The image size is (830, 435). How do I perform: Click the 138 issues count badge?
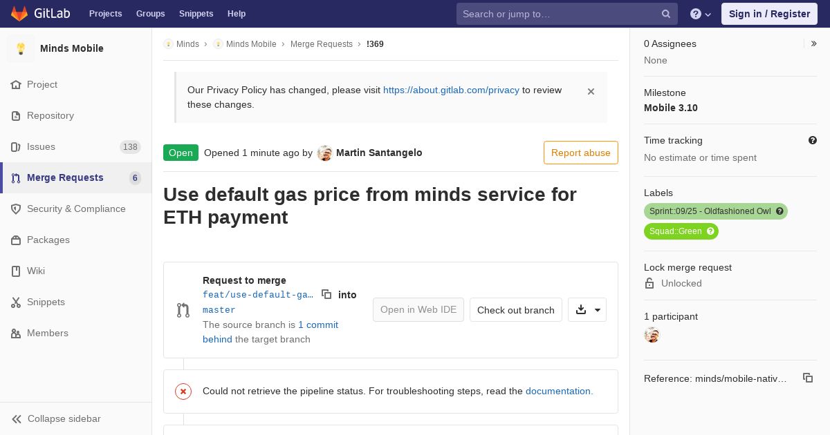130,146
